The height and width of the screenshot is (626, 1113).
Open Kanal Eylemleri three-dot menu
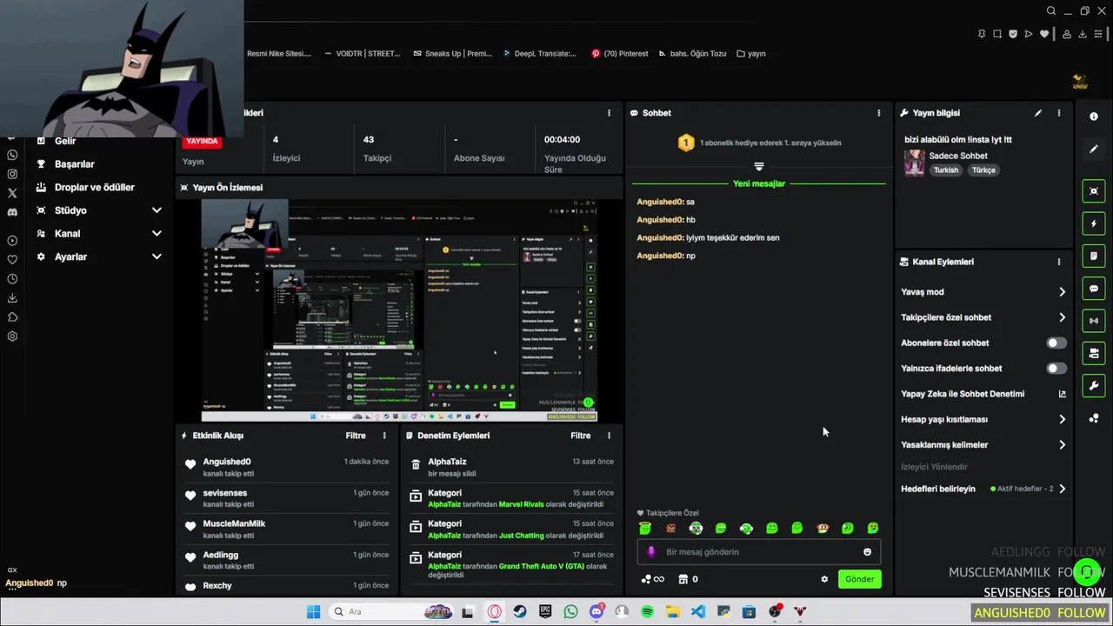click(1058, 262)
